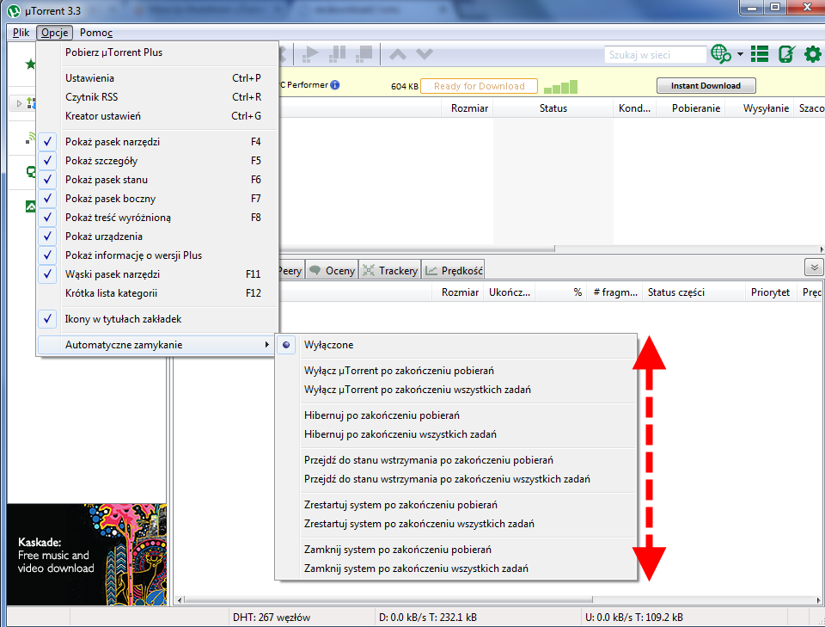Click the DHT: 267 węzłów status entry
The width and height of the screenshot is (825, 627).
click(x=272, y=618)
